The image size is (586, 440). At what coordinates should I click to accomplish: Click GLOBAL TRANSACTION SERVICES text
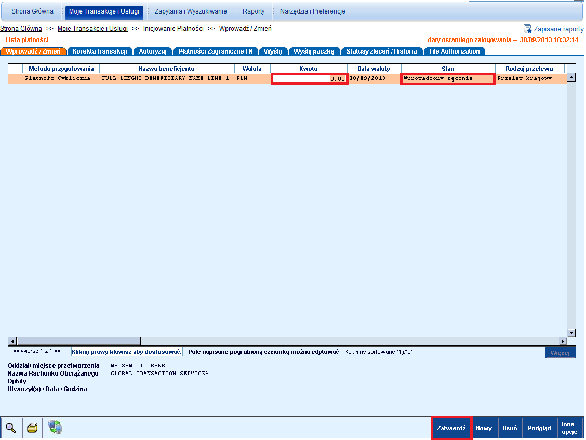click(159, 373)
